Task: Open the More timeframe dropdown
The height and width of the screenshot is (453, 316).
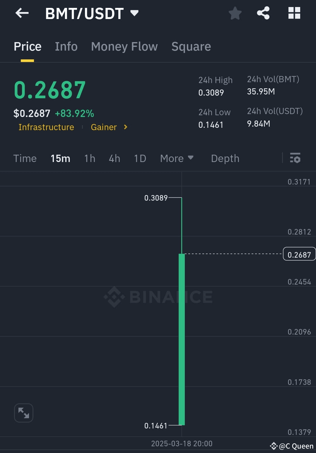Action: (x=177, y=158)
